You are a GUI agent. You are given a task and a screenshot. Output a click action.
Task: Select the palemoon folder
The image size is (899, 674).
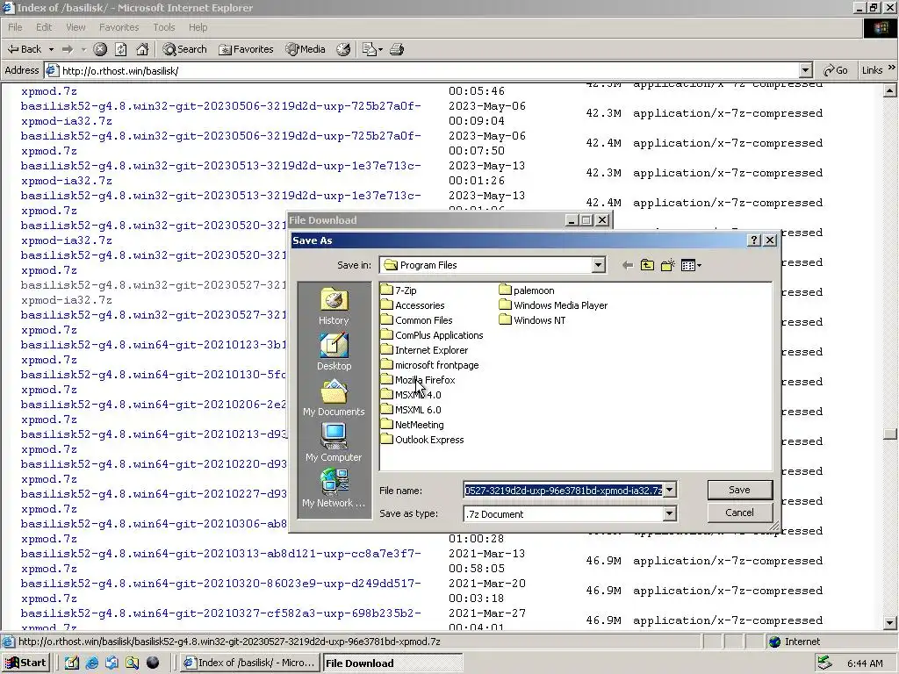(527, 290)
